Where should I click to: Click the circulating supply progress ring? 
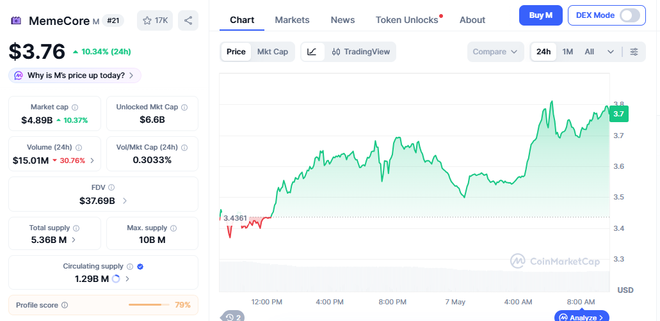[116, 279]
